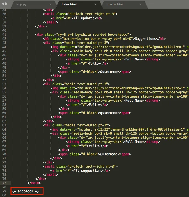The width and height of the screenshot is (189, 197).
Task: Click 'Full Name' text on line 67
Action: pos(134,142)
